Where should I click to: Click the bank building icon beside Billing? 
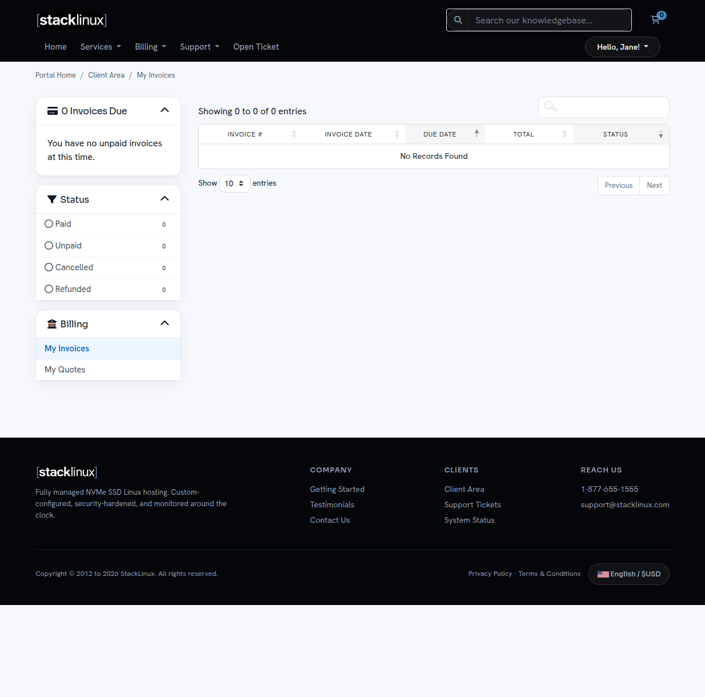pyautogui.click(x=52, y=324)
